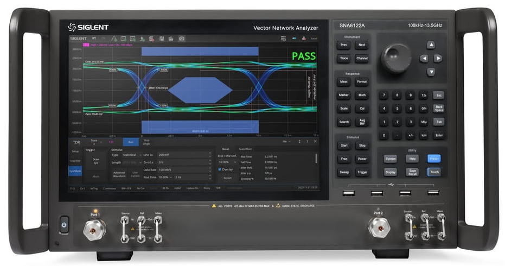Grab the result panel scrollbar

316,158
